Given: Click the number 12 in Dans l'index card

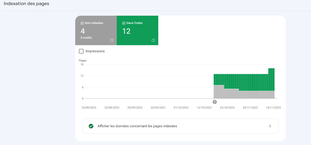Looking at the screenshot, I should [126, 31].
